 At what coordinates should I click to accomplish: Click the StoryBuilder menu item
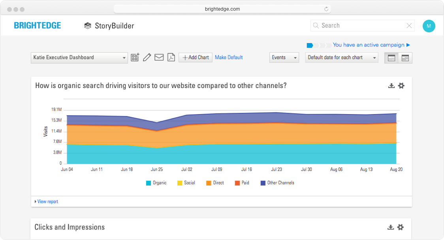point(109,26)
